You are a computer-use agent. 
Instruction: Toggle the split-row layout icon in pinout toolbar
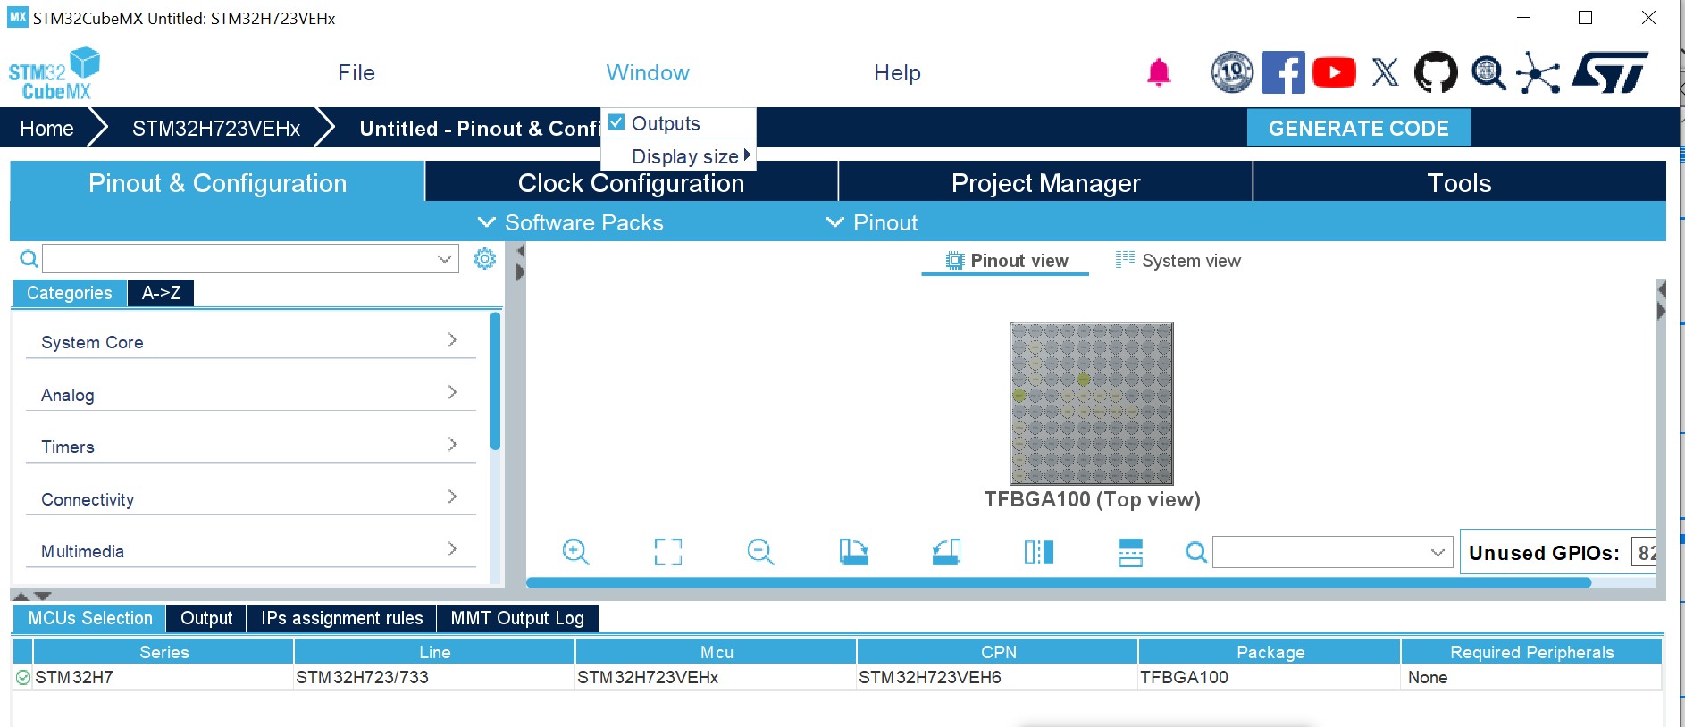[1130, 552]
